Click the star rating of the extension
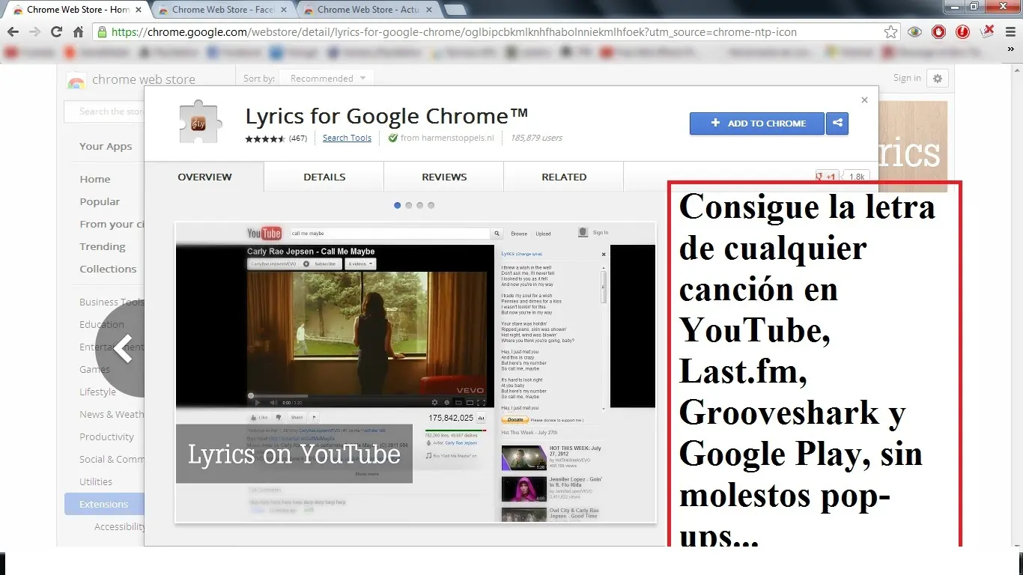 click(x=265, y=139)
